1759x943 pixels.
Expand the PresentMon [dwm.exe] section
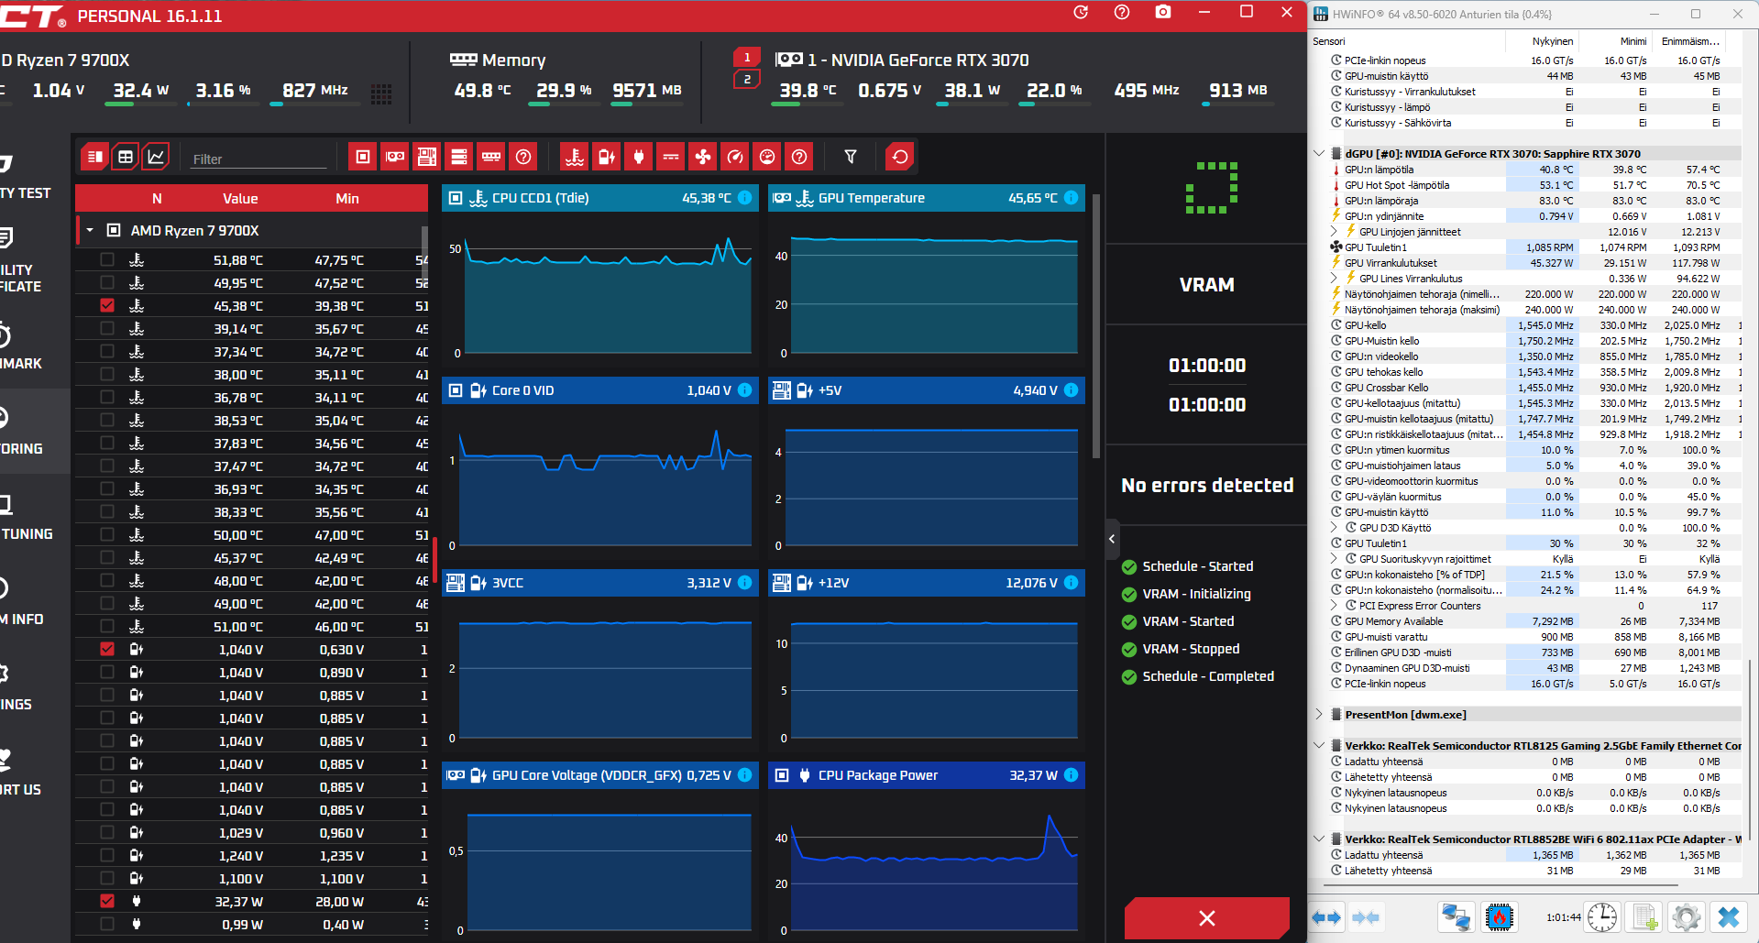click(x=1319, y=715)
